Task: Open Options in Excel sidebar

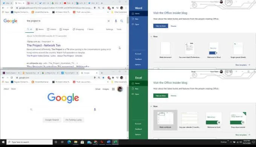Action: pos(138,135)
